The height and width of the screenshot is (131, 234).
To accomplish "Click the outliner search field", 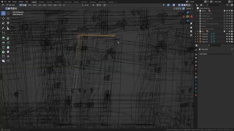I will click(x=213, y=5).
